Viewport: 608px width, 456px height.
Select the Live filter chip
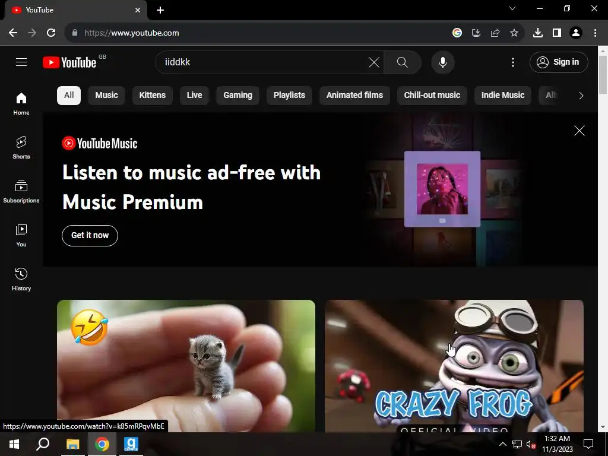click(x=194, y=96)
